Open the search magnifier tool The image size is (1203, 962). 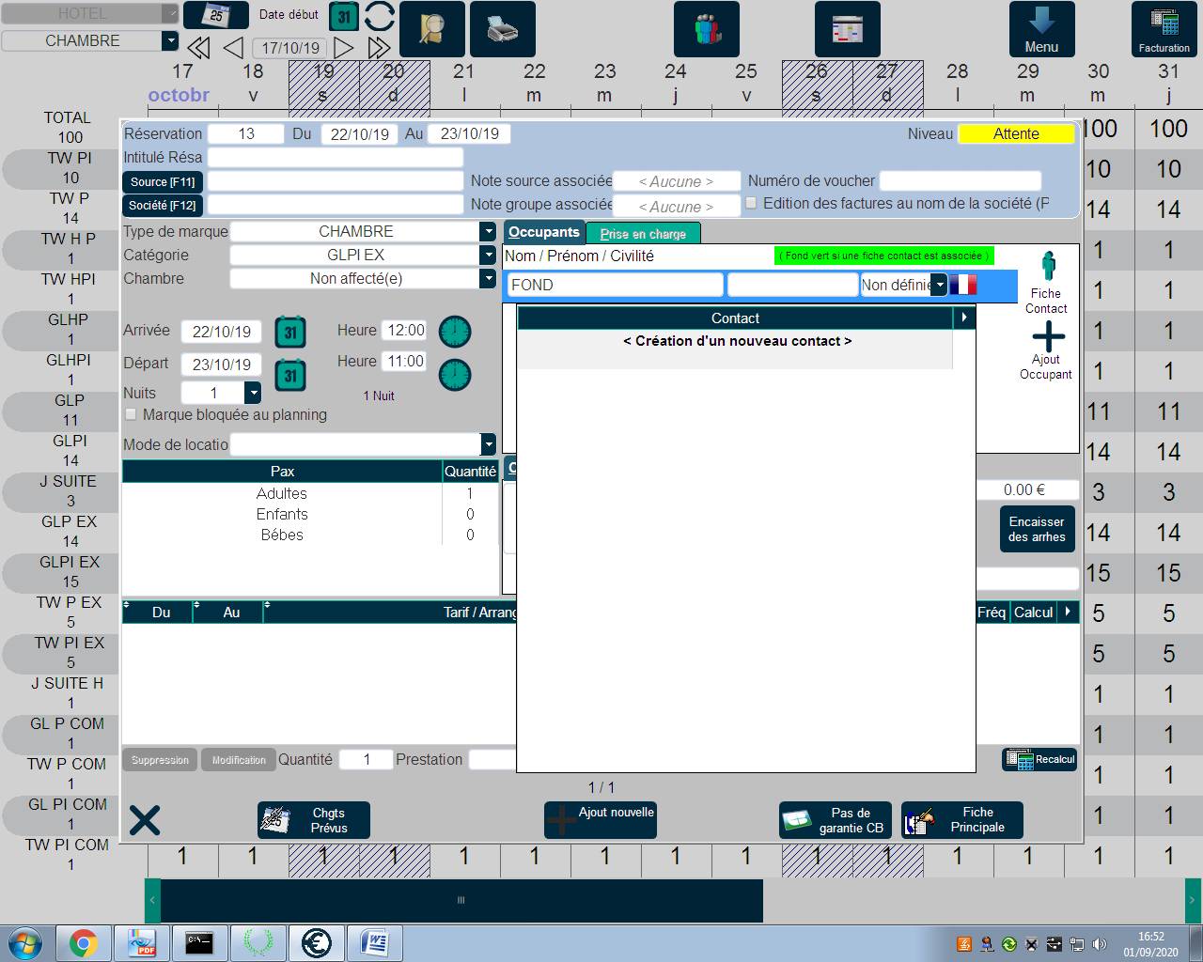pyautogui.click(x=431, y=29)
